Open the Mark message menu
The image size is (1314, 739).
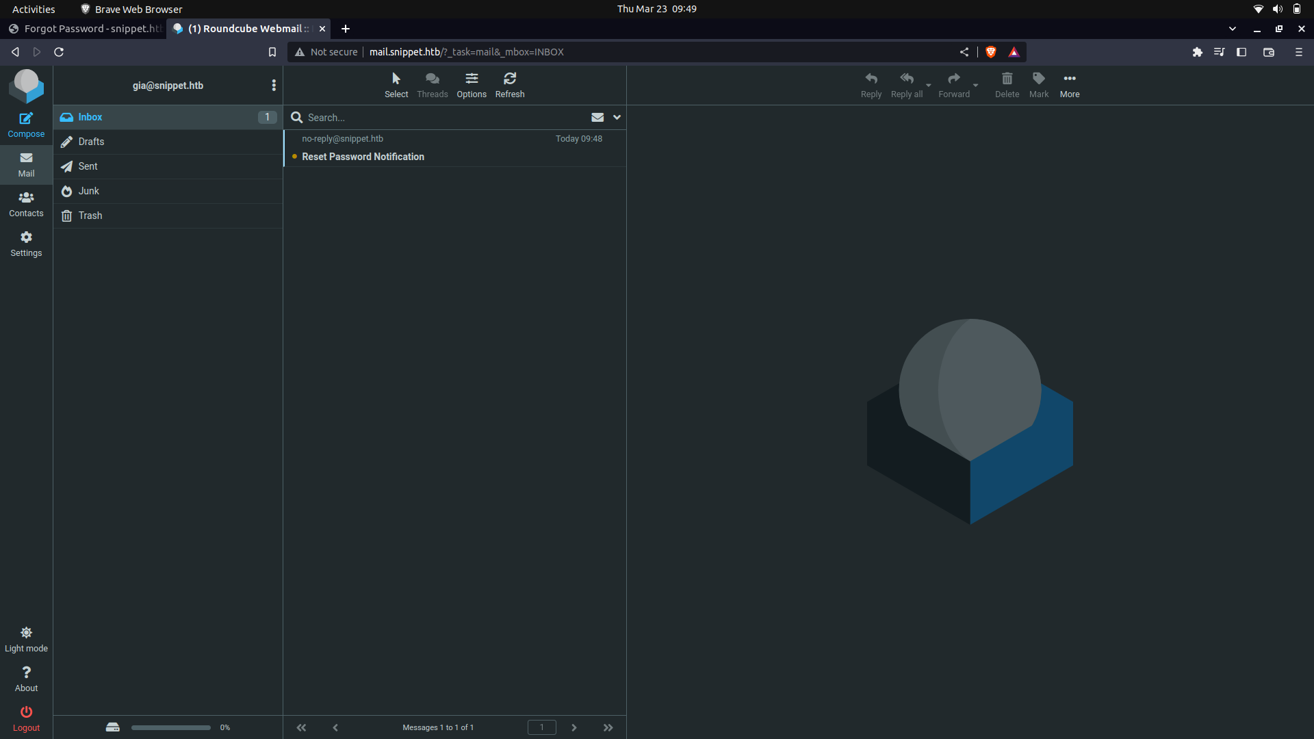pyautogui.click(x=1038, y=83)
